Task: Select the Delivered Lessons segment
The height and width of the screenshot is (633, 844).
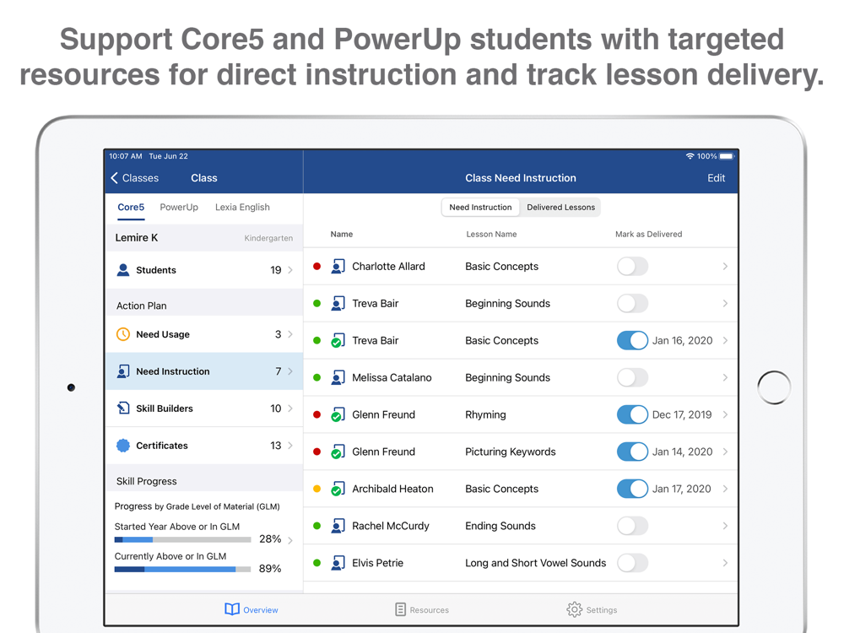Action: click(561, 208)
